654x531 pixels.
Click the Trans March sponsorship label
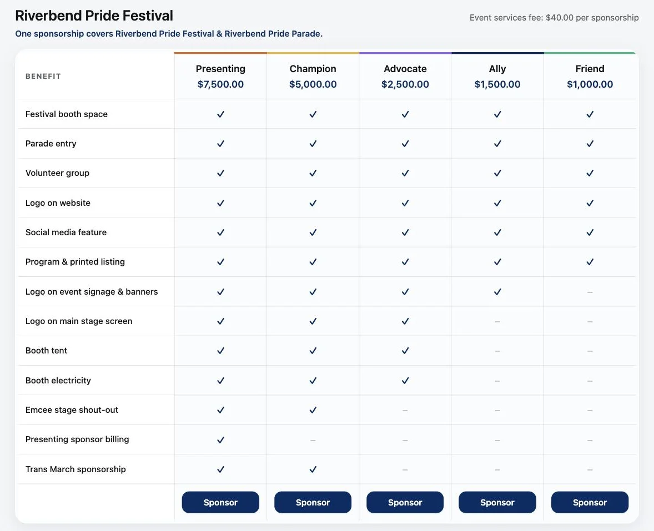click(76, 469)
